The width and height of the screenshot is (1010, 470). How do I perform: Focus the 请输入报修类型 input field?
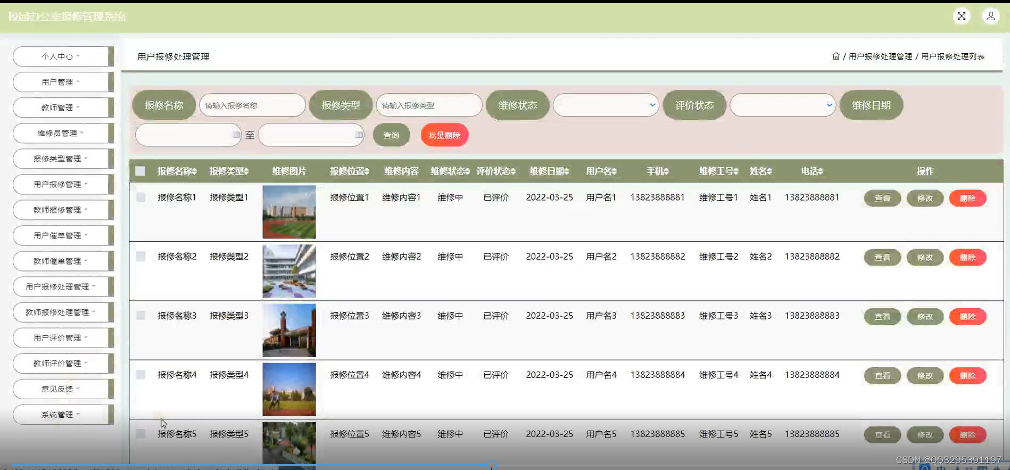[429, 105]
